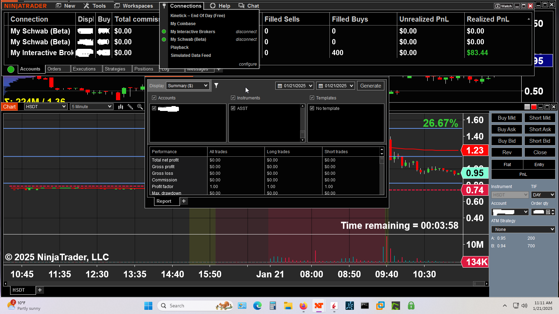Open the Account dropdown in Chart Trader

tap(510, 212)
